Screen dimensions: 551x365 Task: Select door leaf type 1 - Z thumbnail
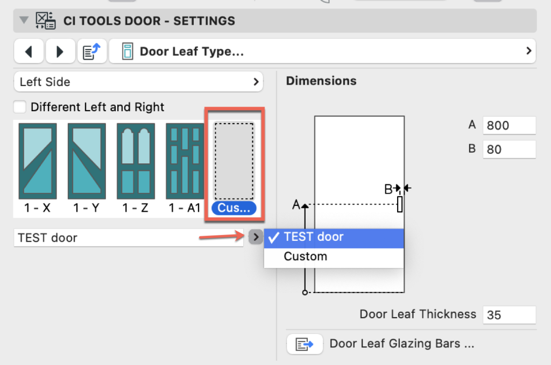[x=136, y=168]
